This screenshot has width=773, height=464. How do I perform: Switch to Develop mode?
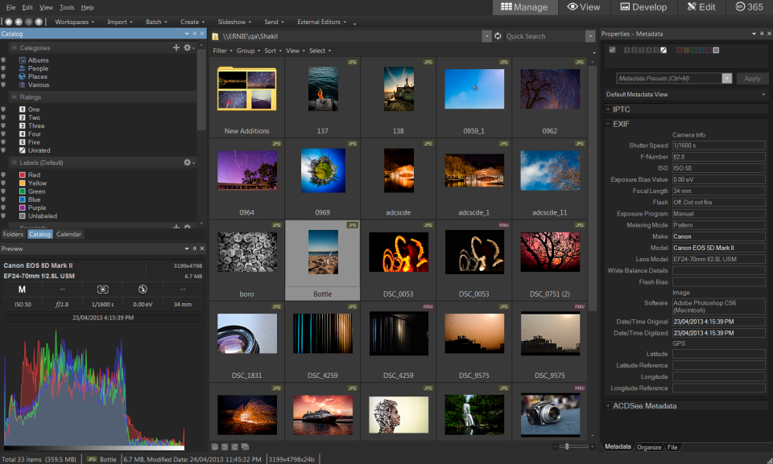click(x=645, y=7)
